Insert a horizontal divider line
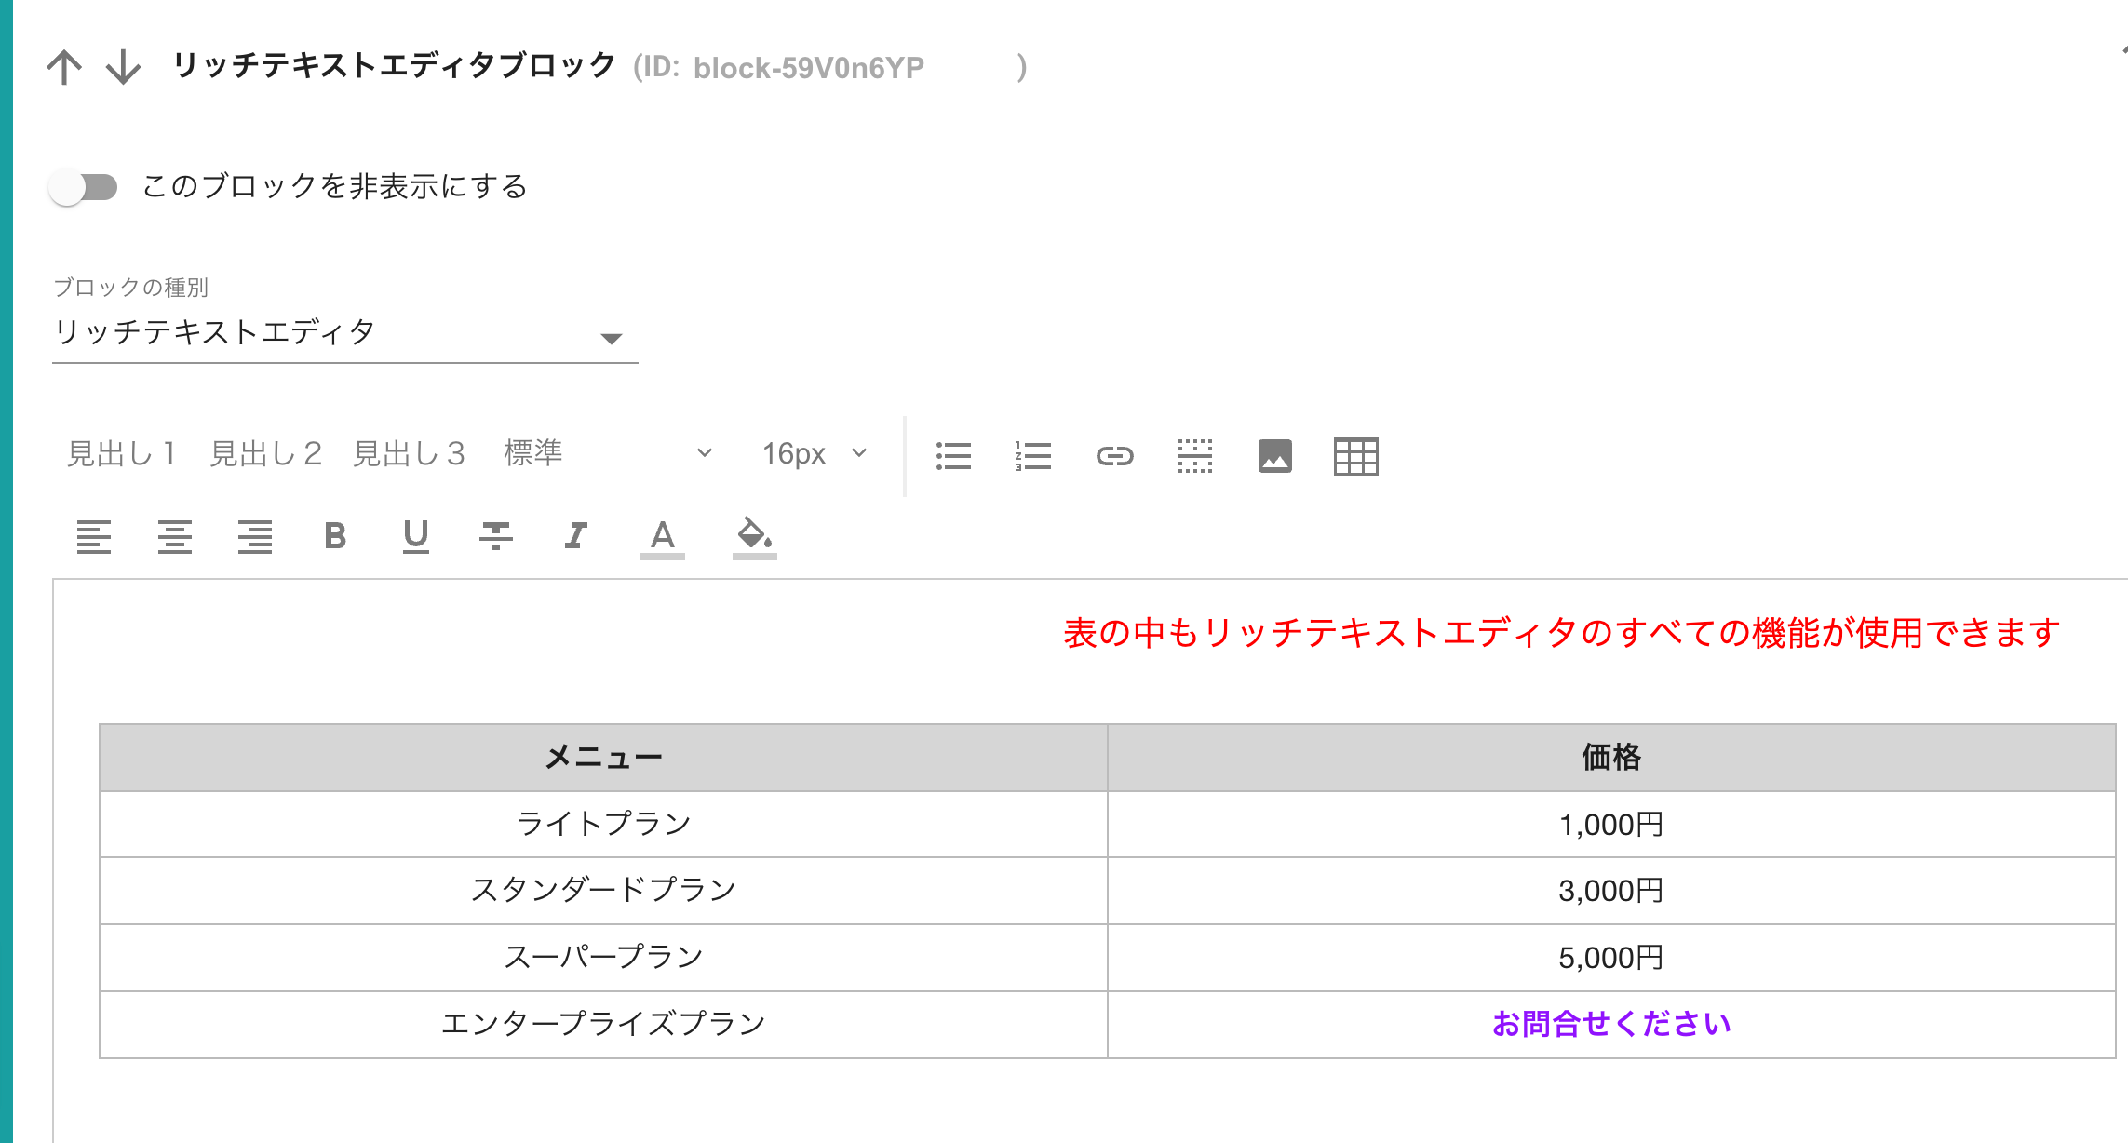The height and width of the screenshot is (1143, 2128). pos(1194,456)
